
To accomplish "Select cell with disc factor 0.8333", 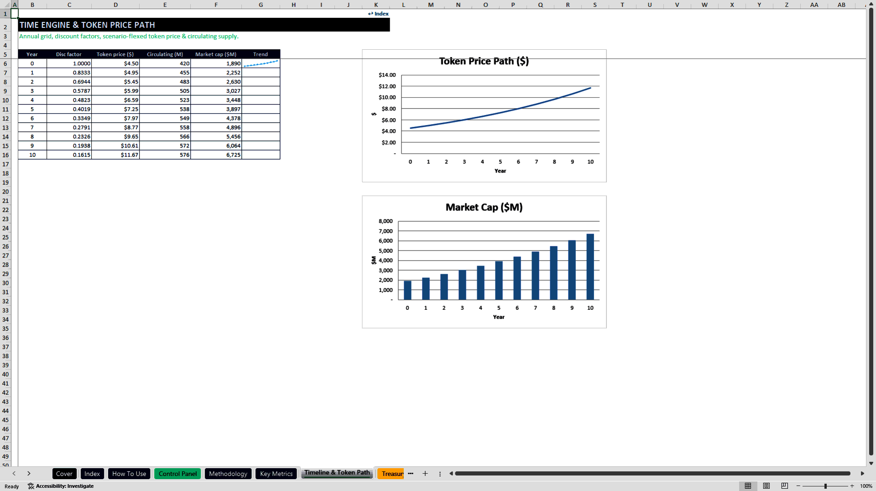I will [x=69, y=73].
